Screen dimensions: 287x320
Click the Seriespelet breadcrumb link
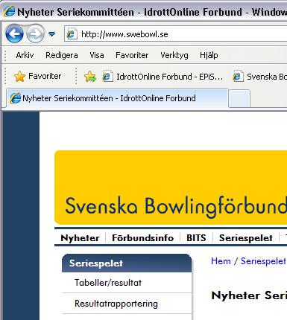(x=263, y=261)
